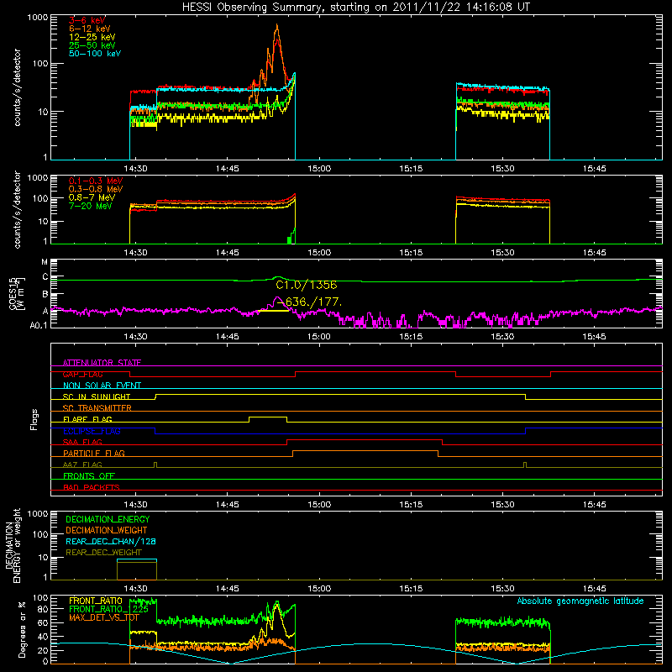Click the DECIMATION_ENERGY legend entry

(x=108, y=519)
